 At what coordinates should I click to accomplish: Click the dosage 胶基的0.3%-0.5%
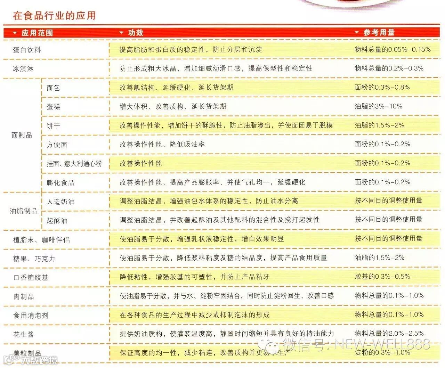(382, 277)
